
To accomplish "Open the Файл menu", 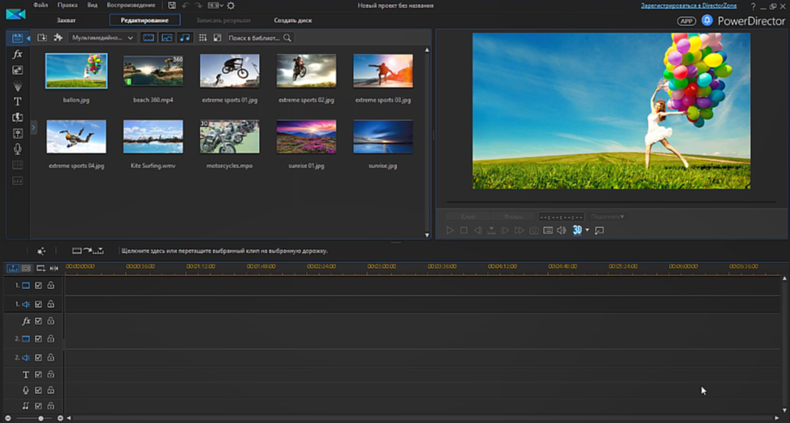I will pyautogui.click(x=41, y=6).
